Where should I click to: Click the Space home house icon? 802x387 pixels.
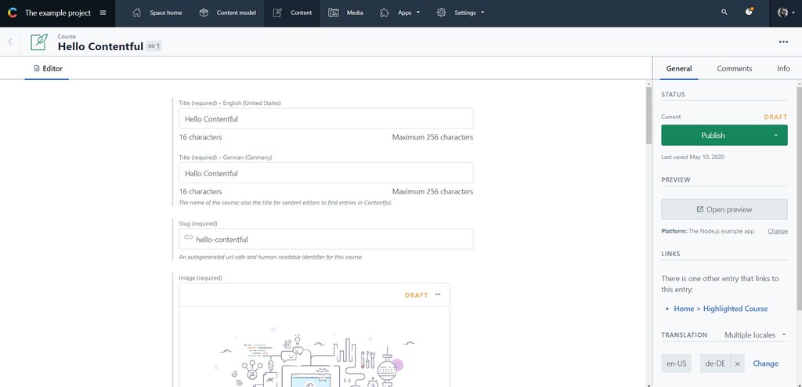[136, 13]
